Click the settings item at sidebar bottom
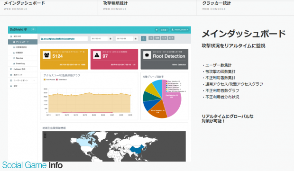This screenshot has width=294, height=171. coord(23,86)
